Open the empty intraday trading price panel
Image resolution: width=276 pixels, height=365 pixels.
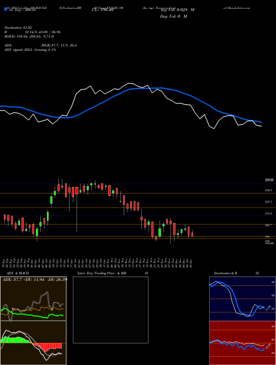pyautogui.click(x=110, y=310)
